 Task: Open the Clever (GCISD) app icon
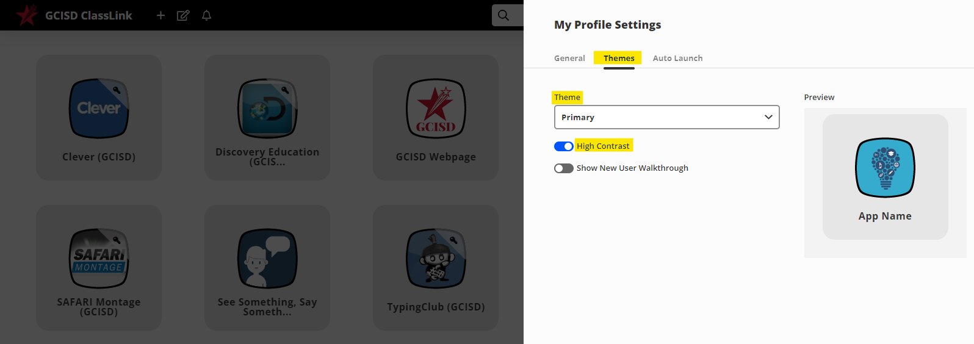pos(99,109)
